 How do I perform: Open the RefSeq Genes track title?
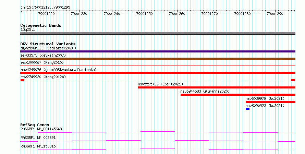(35, 125)
